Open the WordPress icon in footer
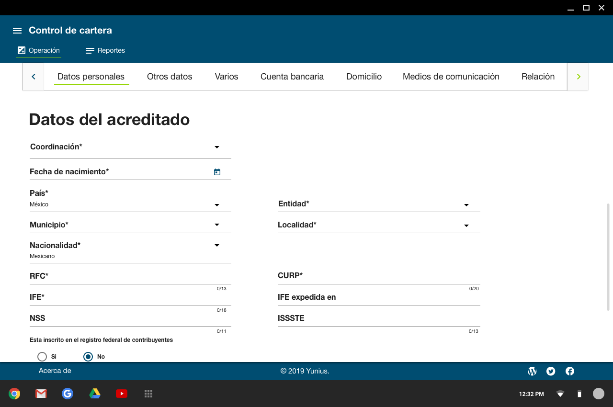The width and height of the screenshot is (613, 407). pos(532,371)
